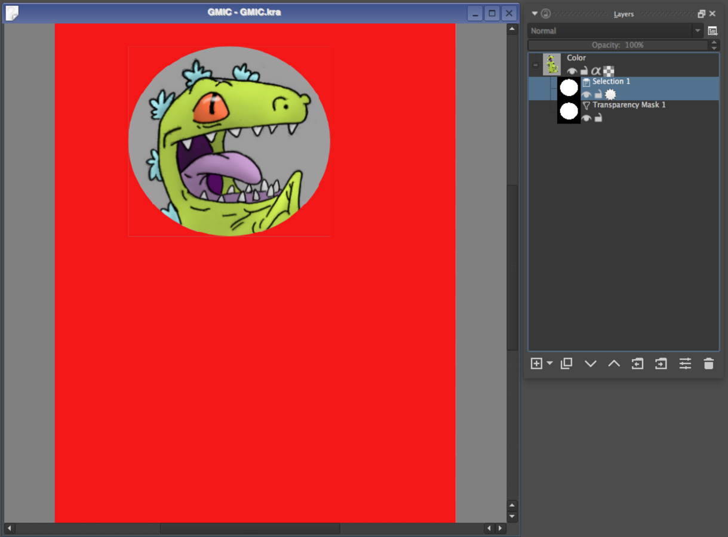Image resolution: width=728 pixels, height=537 pixels.
Task: Toggle visibility of the Color layer
Action: point(572,72)
